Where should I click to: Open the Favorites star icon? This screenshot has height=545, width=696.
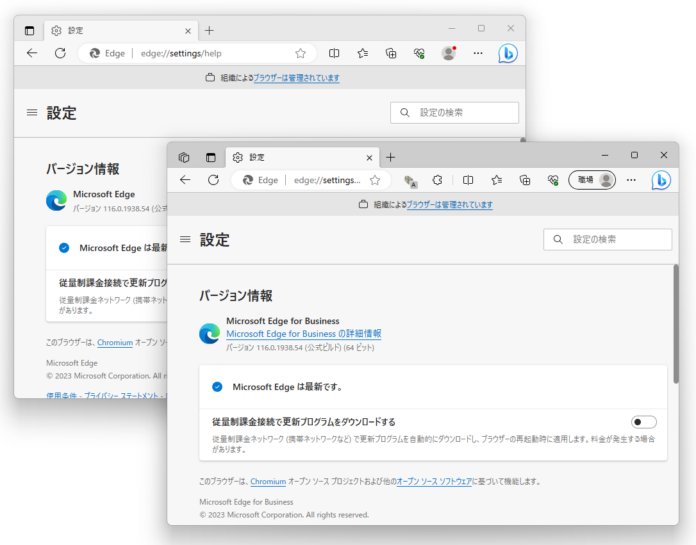pos(497,180)
